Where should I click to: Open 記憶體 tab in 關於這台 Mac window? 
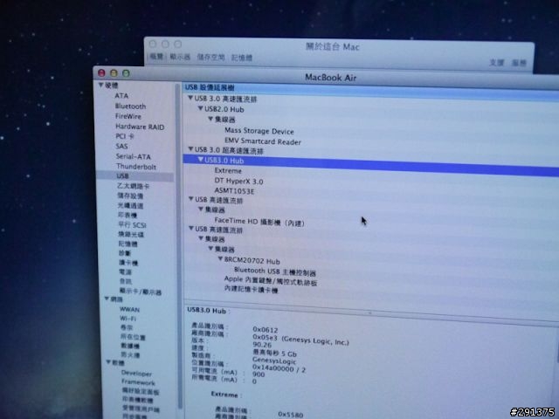click(242, 58)
